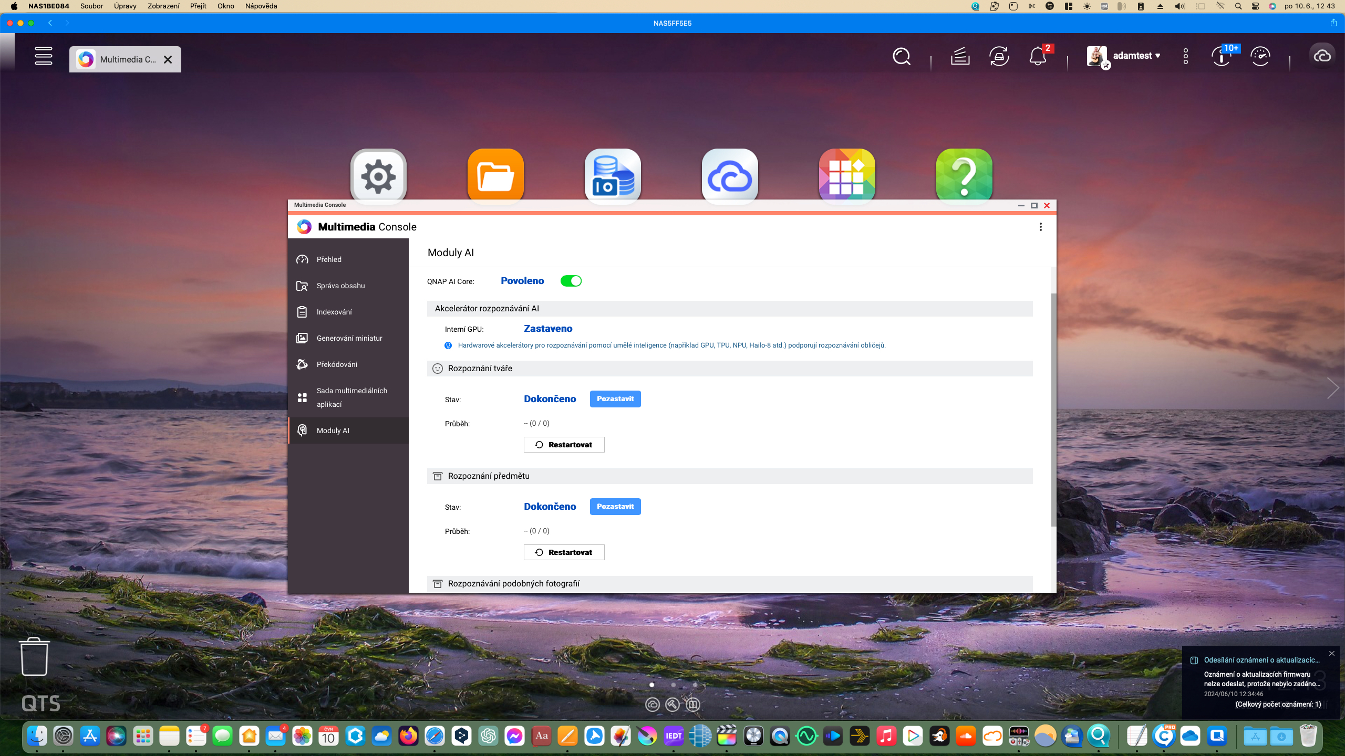
Task: Click Pozastavit for face recognition
Action: (x=615, y=399)
